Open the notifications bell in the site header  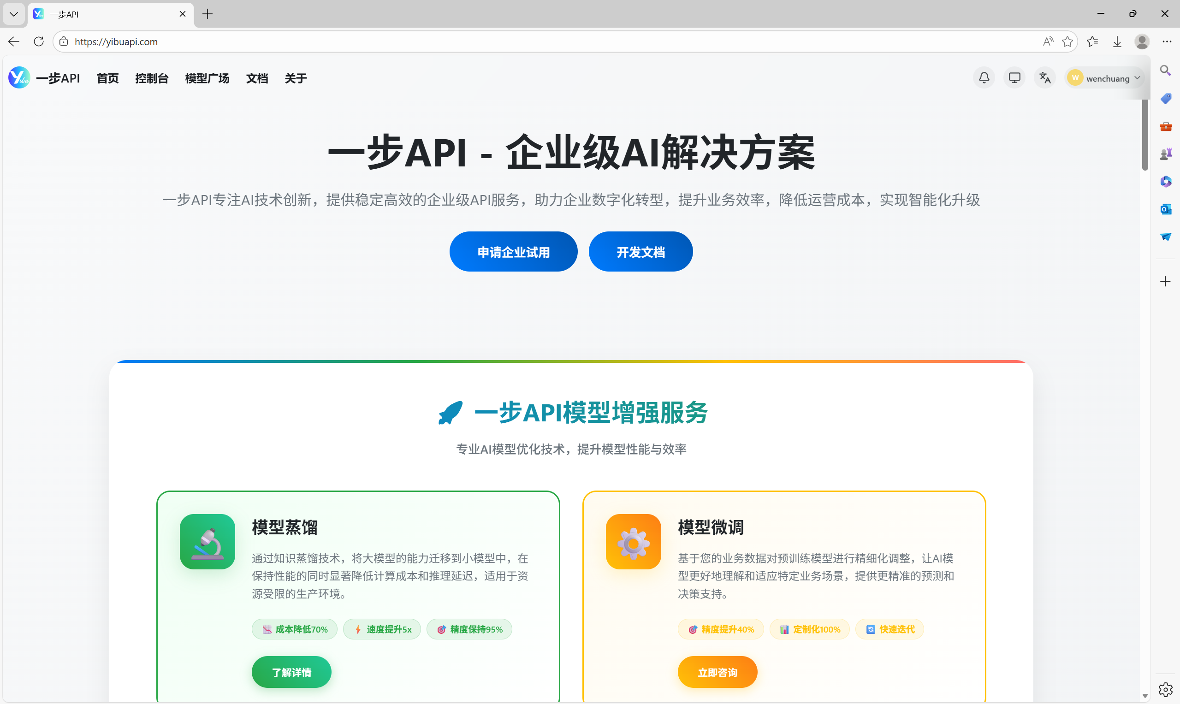[x=984, y=77]
